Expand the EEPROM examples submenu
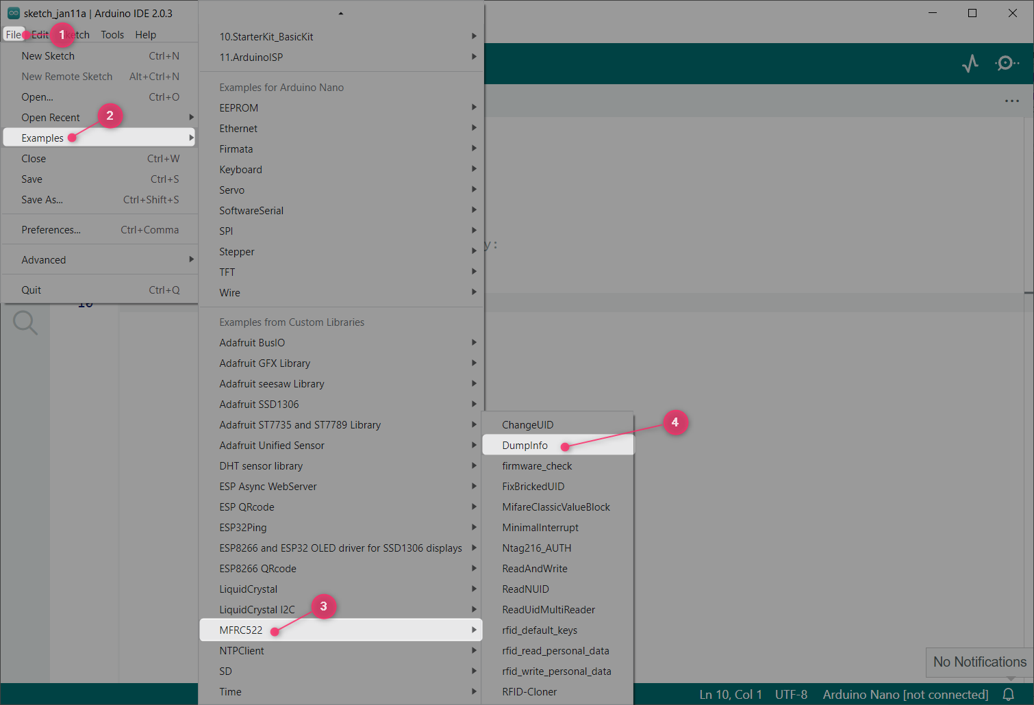Image resolution: width=1034 pixels, height=705 pixels. [341, 108]
